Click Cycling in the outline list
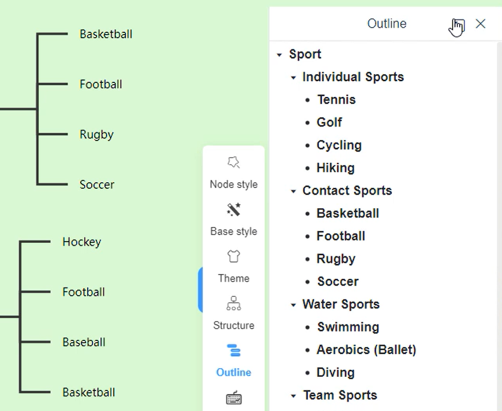502x411 pixels. pos(339,145)
